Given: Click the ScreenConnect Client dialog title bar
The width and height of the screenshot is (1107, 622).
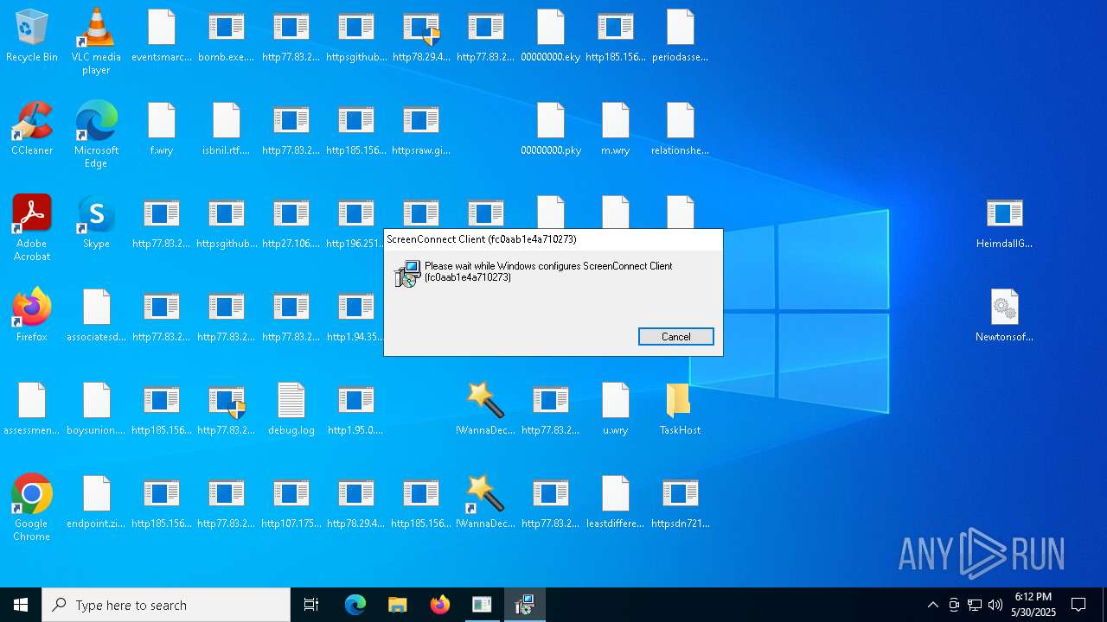Looking at the screenshot, I should pos(553,239).
